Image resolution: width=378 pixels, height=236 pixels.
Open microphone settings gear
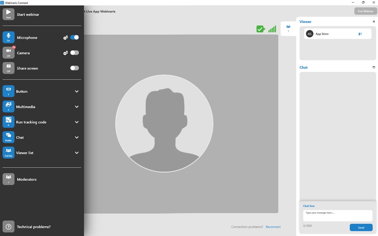point(65,38)
